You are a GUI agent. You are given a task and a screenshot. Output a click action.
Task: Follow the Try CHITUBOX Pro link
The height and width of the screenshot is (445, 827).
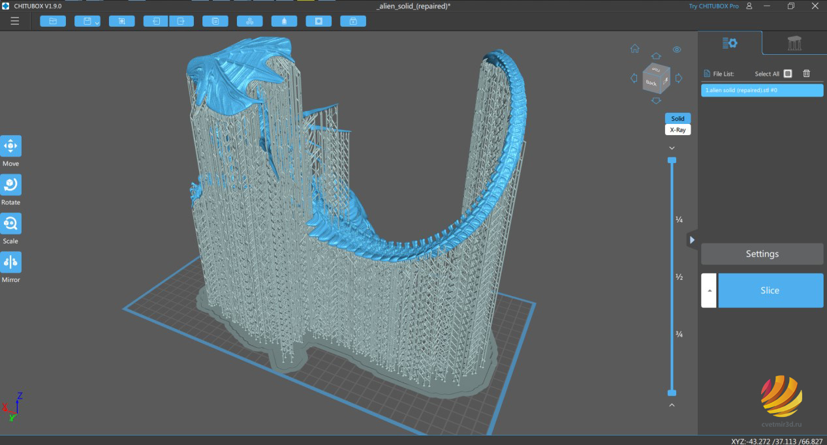[x=713, y=6]
